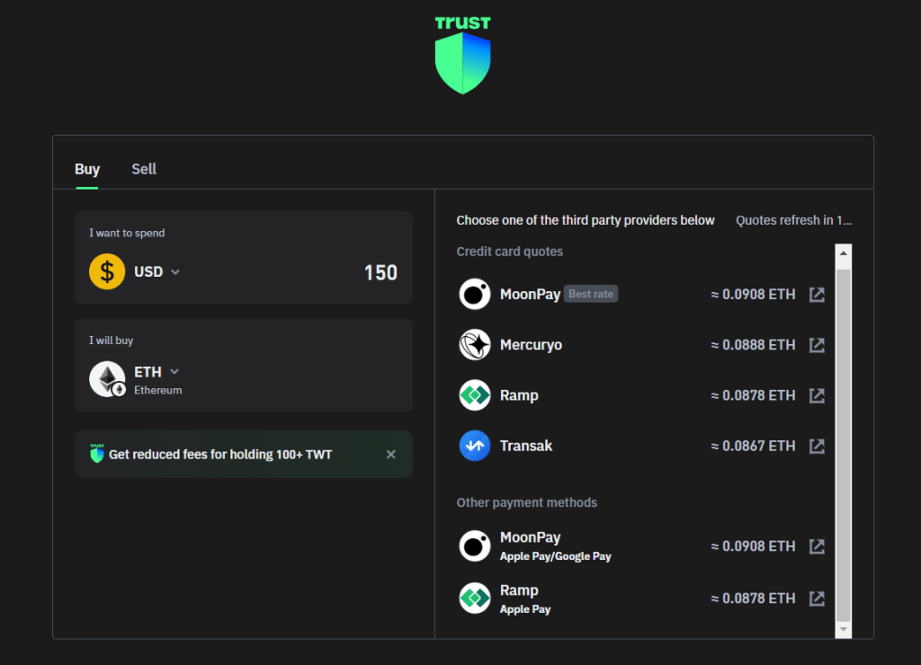Click MoonPay Apple Pay/Google Pay logo

(475, 545)
